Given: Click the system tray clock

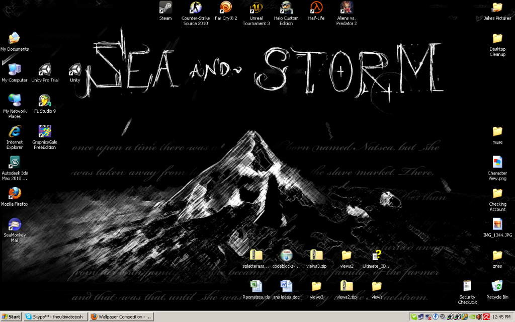Looking at the screenshot, I should (x=502, y=316).
